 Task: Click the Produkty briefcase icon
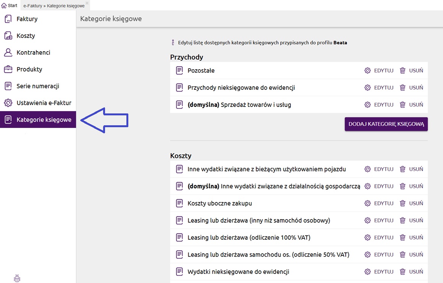click(8, 70)
